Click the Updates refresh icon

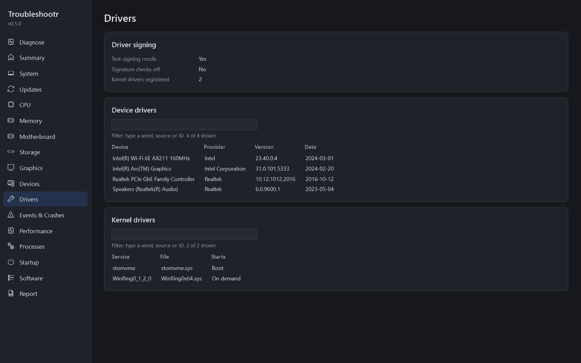pyautogui.click(x=11, y=89)
